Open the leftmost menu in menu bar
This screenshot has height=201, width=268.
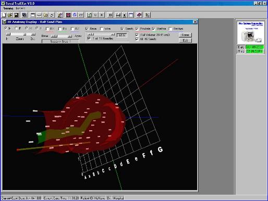pyautogui.click(x=8, y=8)
